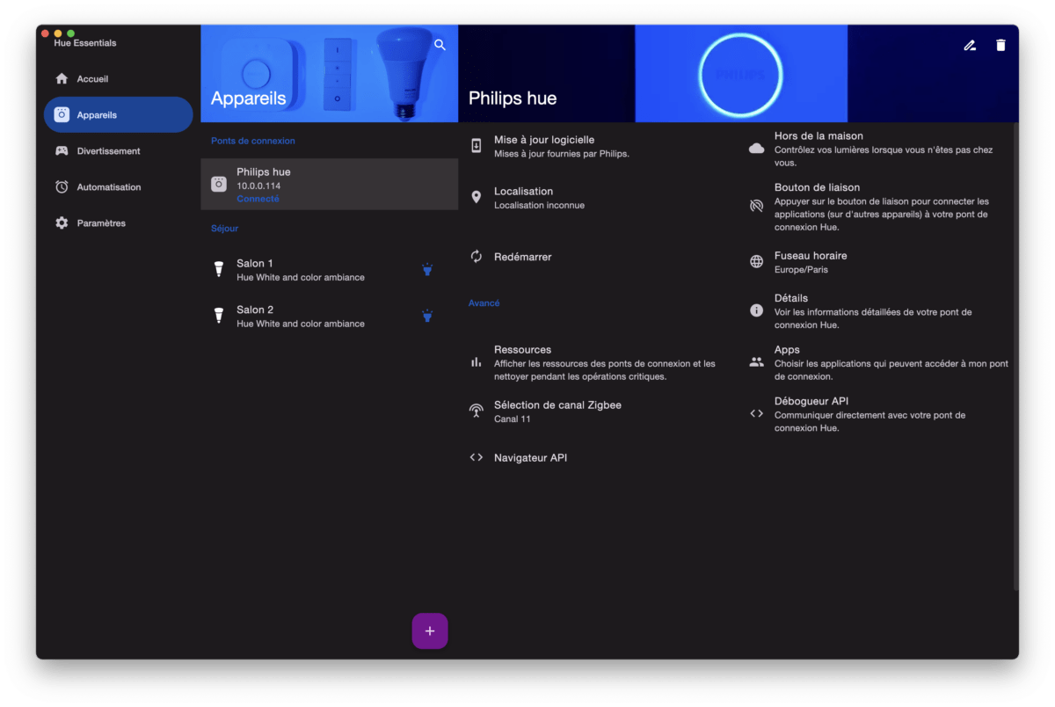Click the Canal 11 value
The height and width of the screenshot is (707, 1055).
pyautogui.click(x=512, y=419)
